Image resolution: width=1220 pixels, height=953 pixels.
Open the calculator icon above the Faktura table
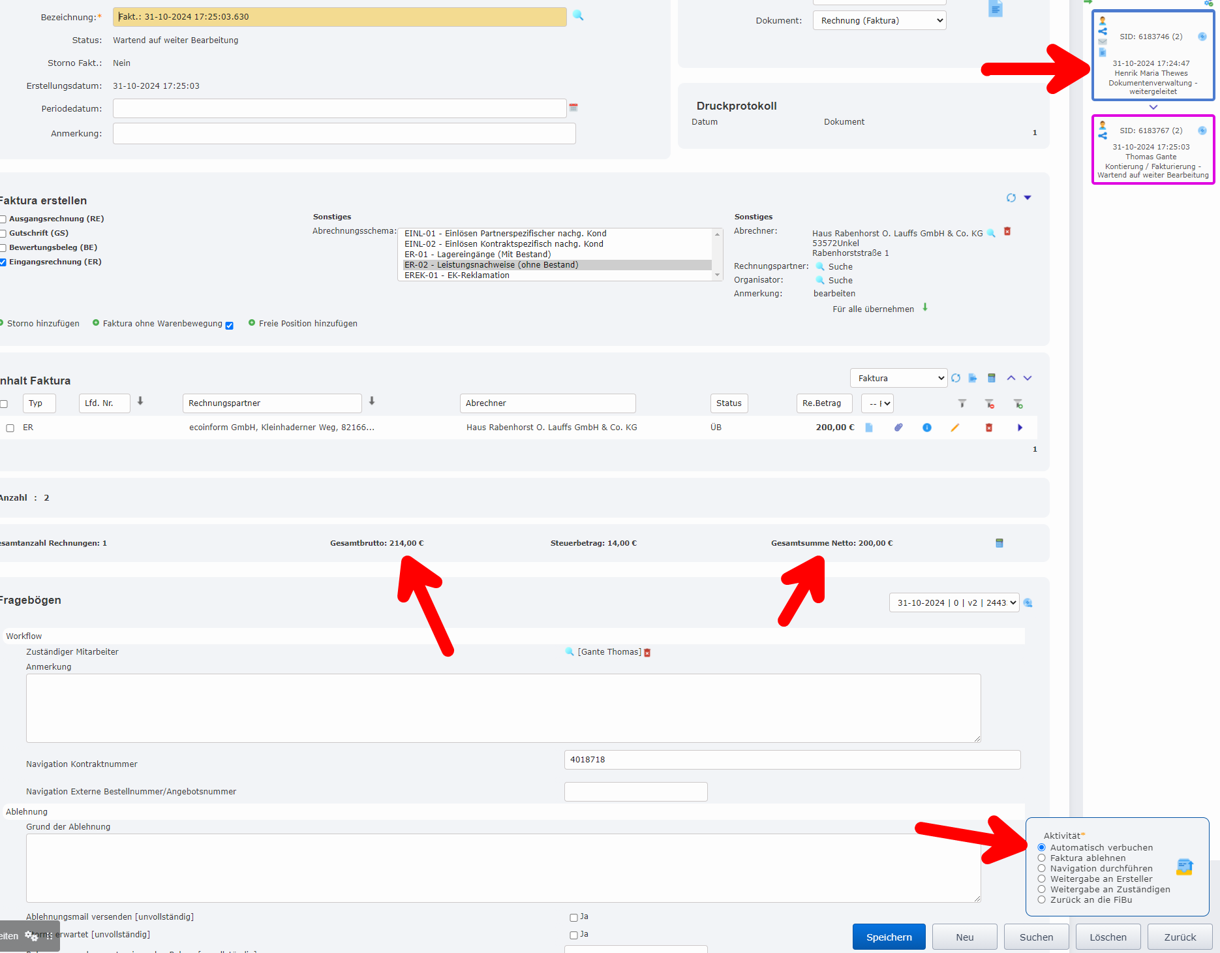[992, 378]
